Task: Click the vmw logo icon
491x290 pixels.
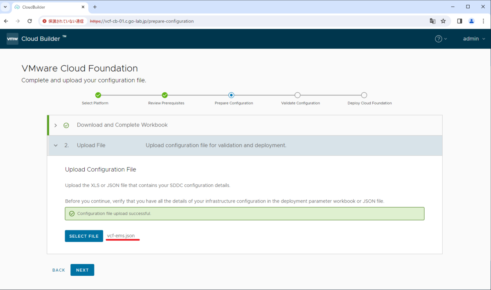Action: [x=12, y=39]
